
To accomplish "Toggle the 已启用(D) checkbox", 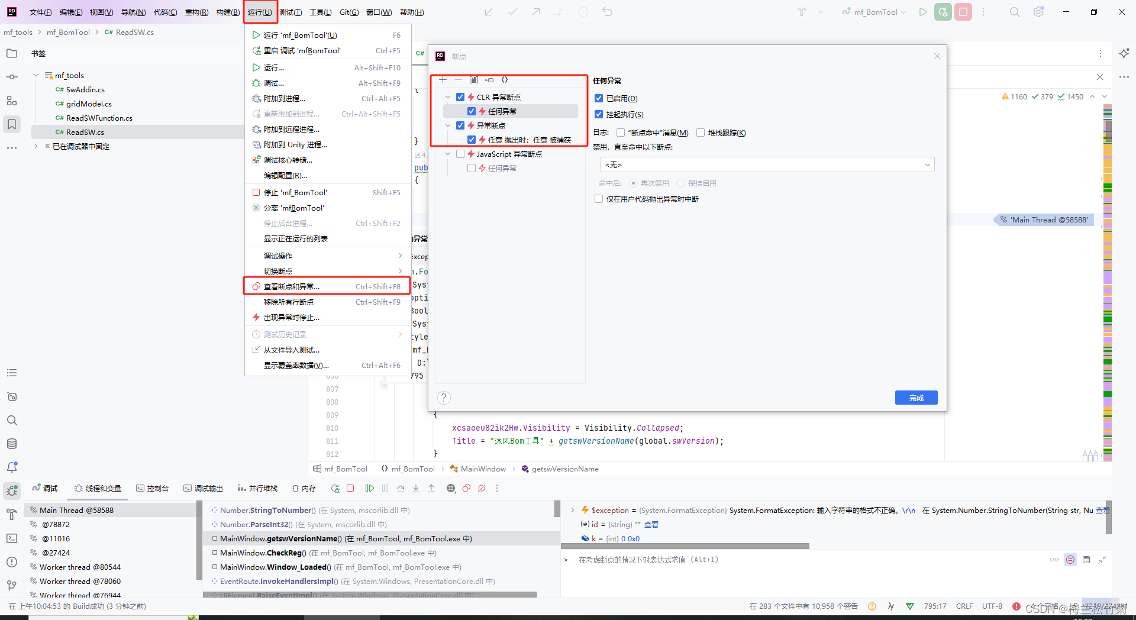I will click(599, 98).
